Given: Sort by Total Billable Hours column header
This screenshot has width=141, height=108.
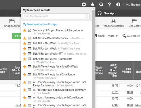Looking at the screenshot, I should pos(15,71).
